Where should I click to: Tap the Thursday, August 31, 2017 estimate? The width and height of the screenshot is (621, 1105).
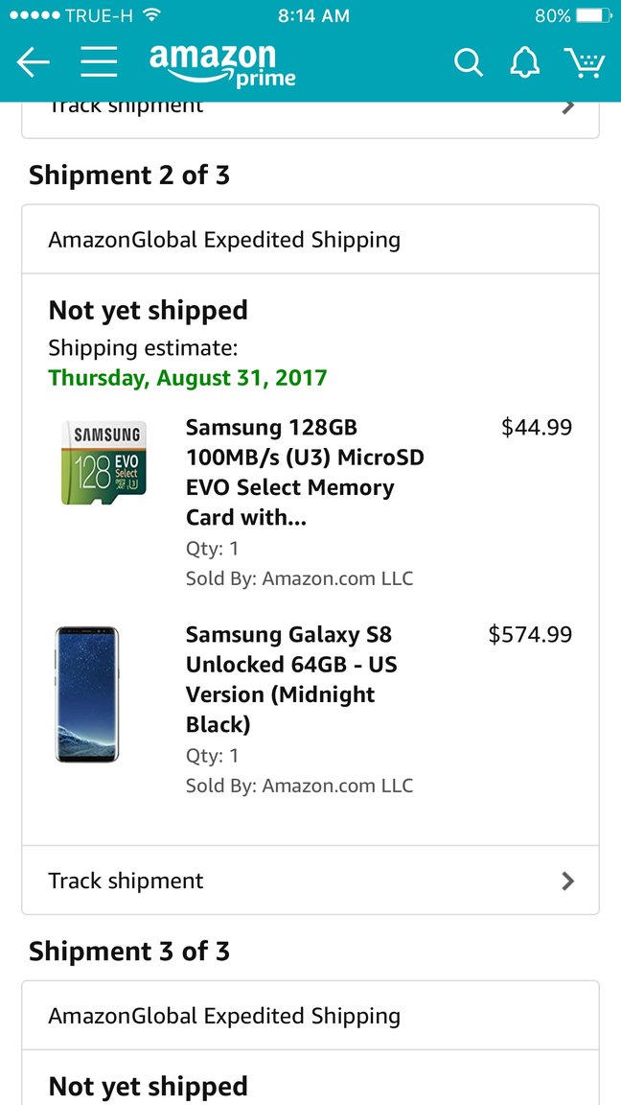pyautogui.click(x=188, y=377)
